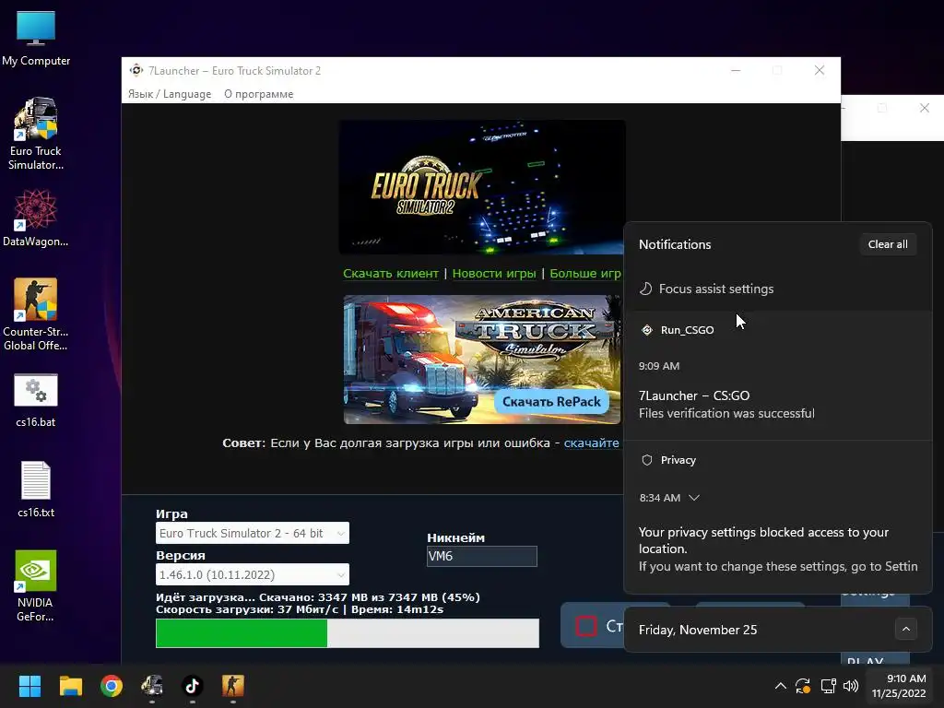
Task: Click the download speed 37 Мбит/с text
Action: pyautogui.click(x=300, y=609)
